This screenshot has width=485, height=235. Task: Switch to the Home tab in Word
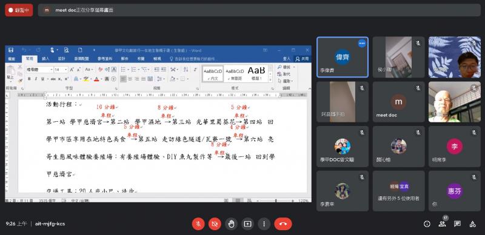tap(29, 58)
